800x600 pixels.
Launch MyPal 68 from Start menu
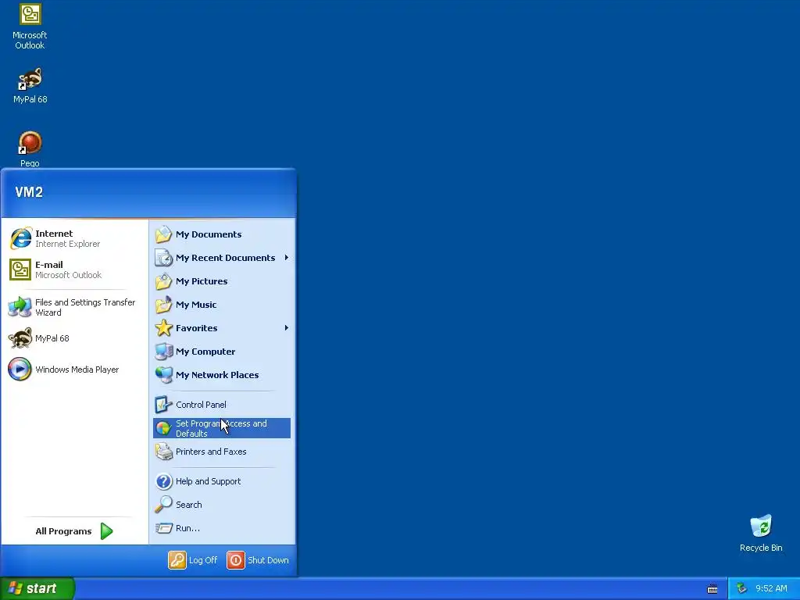tap(75, 338)
